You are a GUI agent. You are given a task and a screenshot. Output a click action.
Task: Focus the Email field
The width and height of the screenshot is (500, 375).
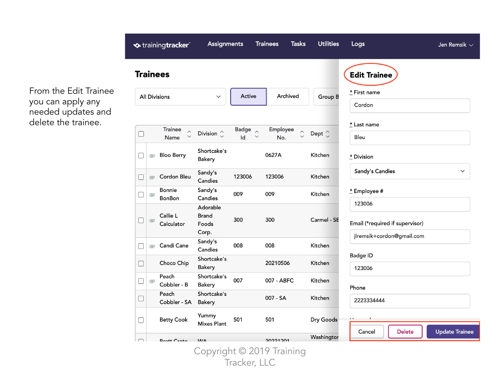point(410,236)
